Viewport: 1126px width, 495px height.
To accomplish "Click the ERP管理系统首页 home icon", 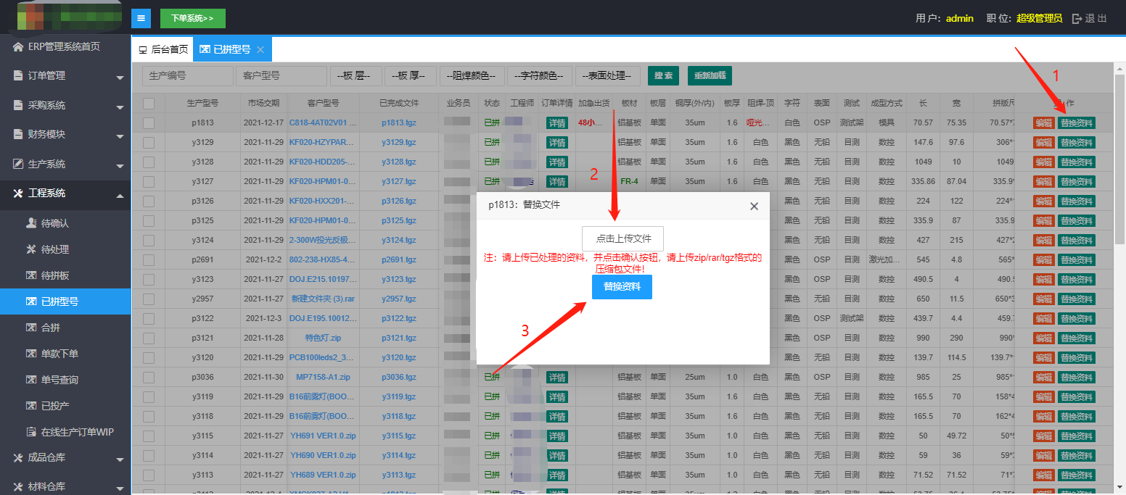I will [18, 47].
